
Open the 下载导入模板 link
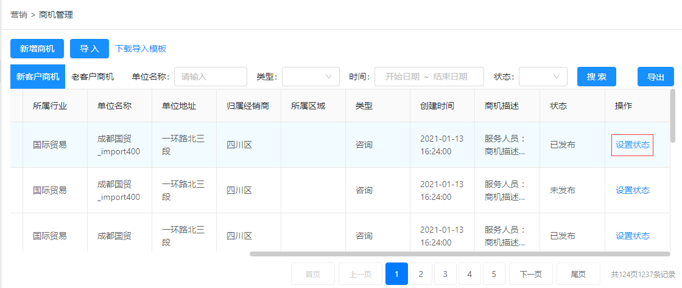click(x=141, y=49)
